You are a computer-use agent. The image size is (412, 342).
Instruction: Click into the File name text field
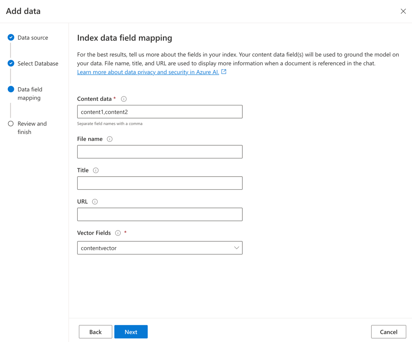(x=160, y=152)
